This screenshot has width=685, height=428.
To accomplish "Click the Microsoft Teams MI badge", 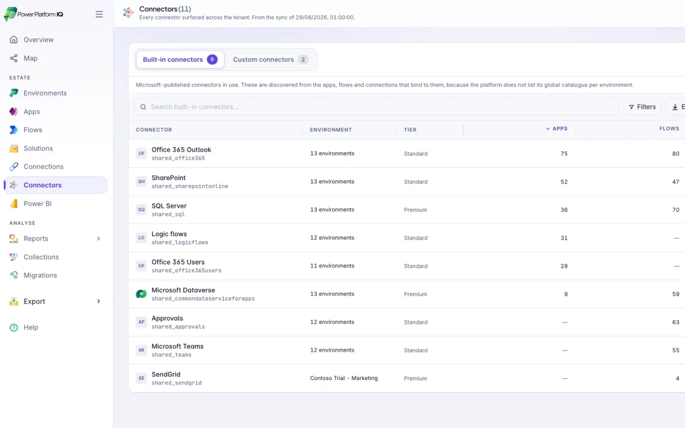I will point(141,350).
